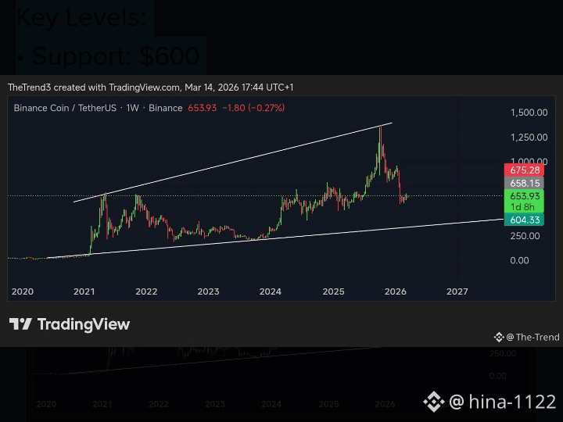Image resolution: width=563 pixels, height=422 pixels.
Task: Click the 1,500.00 price axis label
Action: (x=529, y=113)
